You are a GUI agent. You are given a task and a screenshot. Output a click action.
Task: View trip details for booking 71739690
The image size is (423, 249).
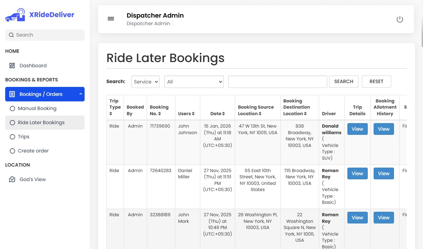[357, 129]
